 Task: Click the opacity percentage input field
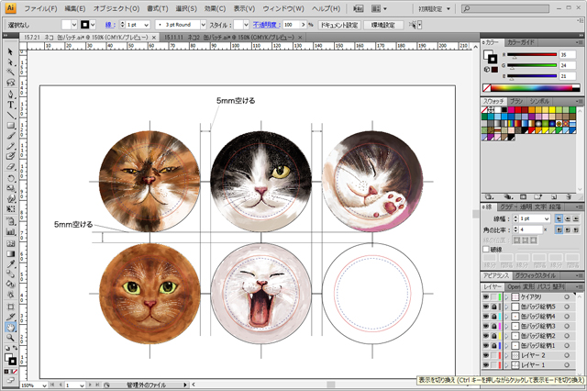[293, 24]
